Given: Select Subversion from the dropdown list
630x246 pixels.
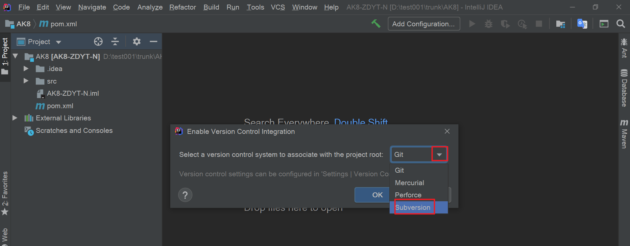Looking at the screenshot, I should pyautogui.click(x=419, y=208).
